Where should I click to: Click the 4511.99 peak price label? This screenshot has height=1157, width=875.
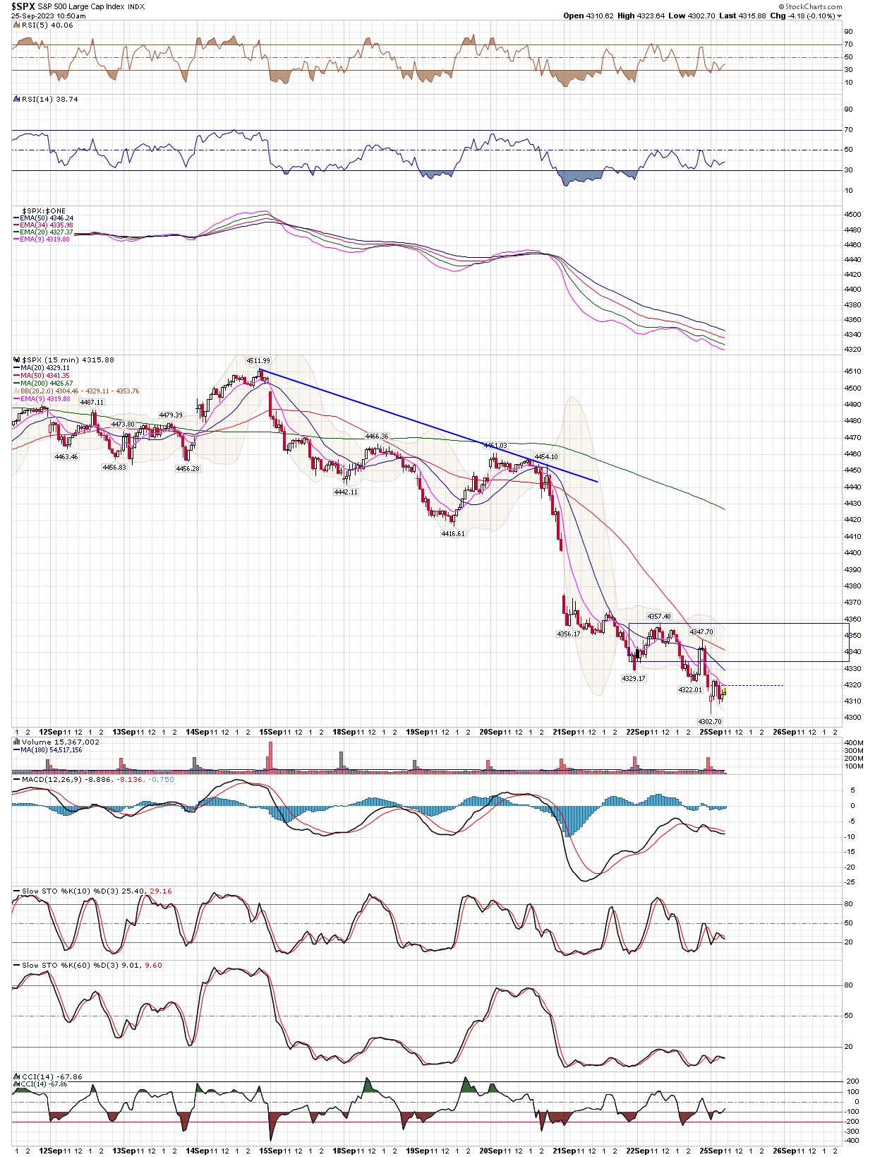coord(258,361)
